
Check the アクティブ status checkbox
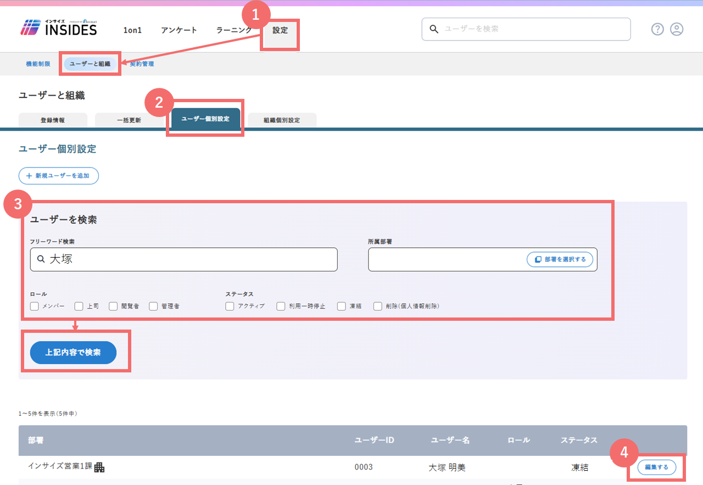(230, 306)
